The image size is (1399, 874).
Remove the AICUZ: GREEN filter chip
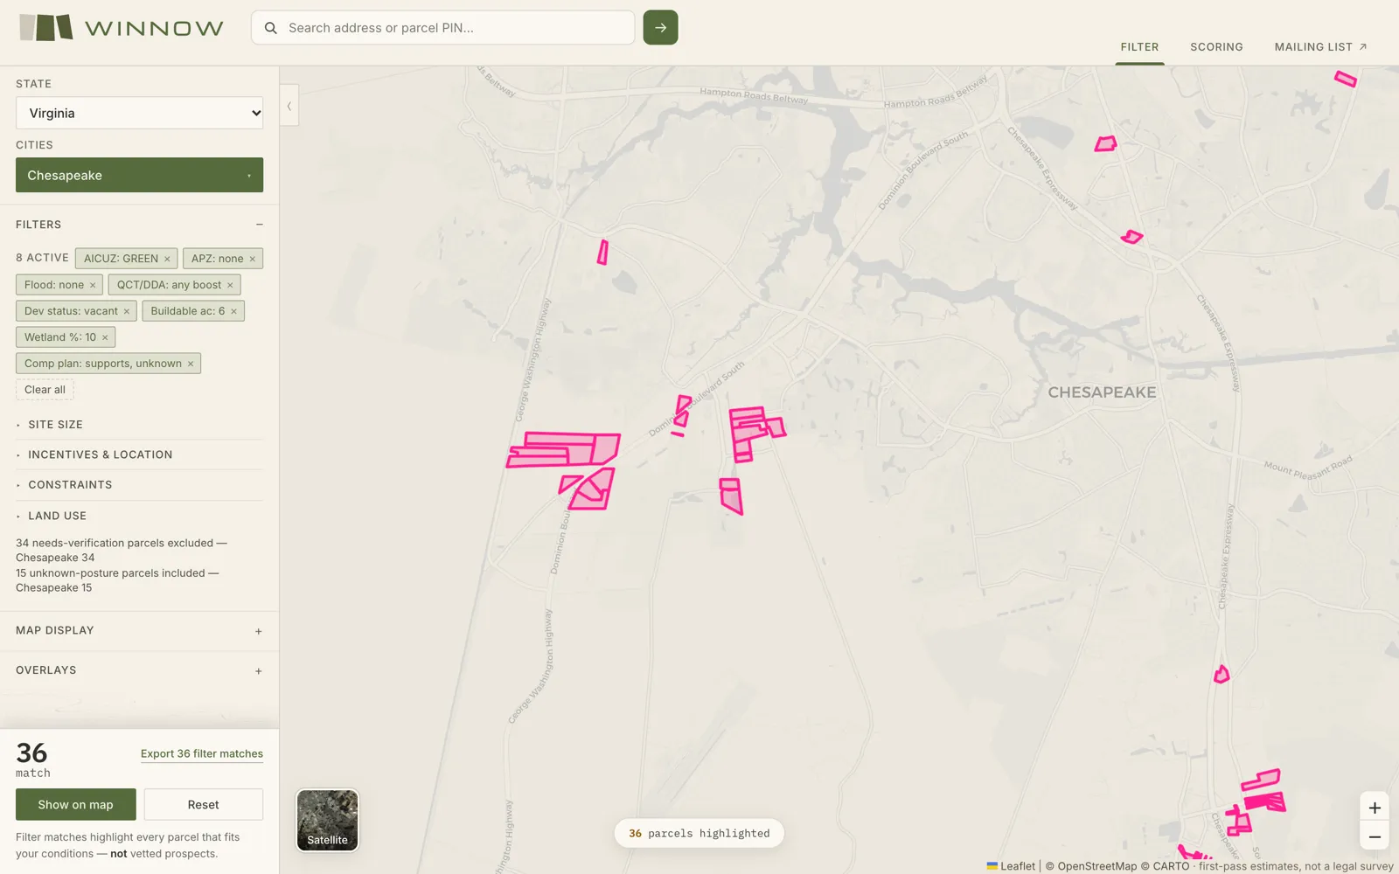pos(167,259)
